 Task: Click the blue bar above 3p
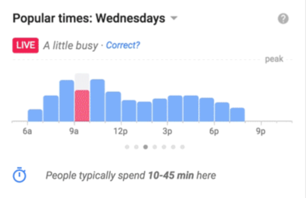coord(175,108)
